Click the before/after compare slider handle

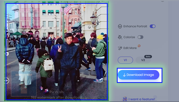7,81
